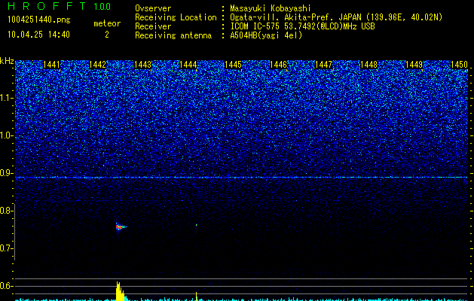Click the time marker 1445
The height and width of the screenshot is (301, 474).
(x=233, y=65)
